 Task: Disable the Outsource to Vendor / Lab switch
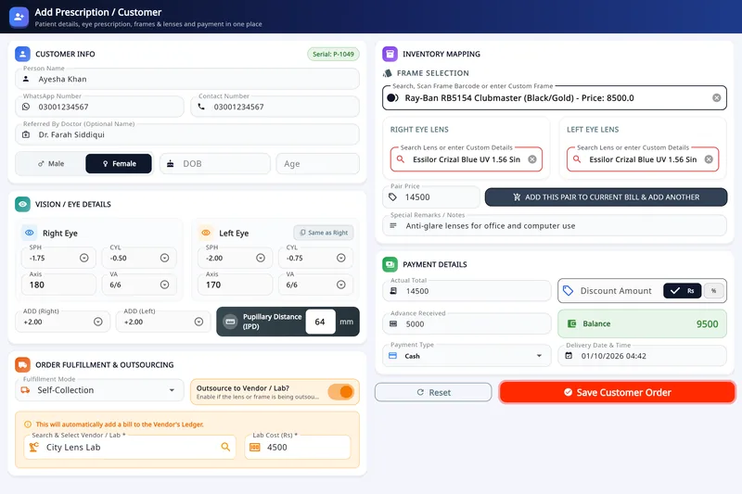pos(341,392)
